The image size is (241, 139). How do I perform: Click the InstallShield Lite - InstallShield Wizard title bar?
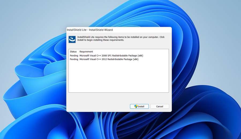119,30
